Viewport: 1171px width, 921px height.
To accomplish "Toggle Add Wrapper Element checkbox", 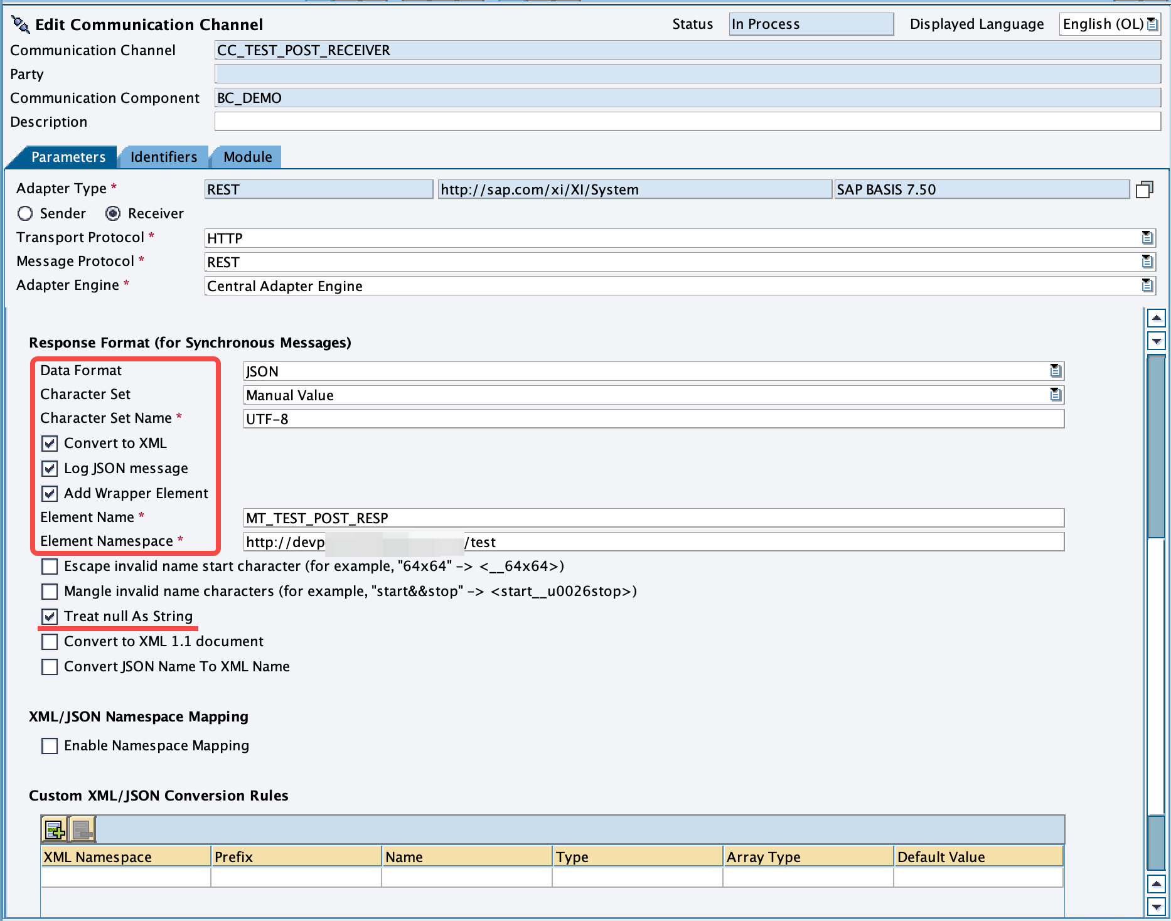I will (x=50, y=494).
